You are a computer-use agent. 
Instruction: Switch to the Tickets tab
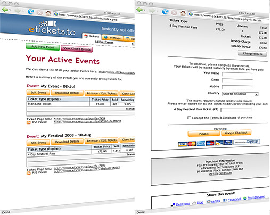(92, 36)
